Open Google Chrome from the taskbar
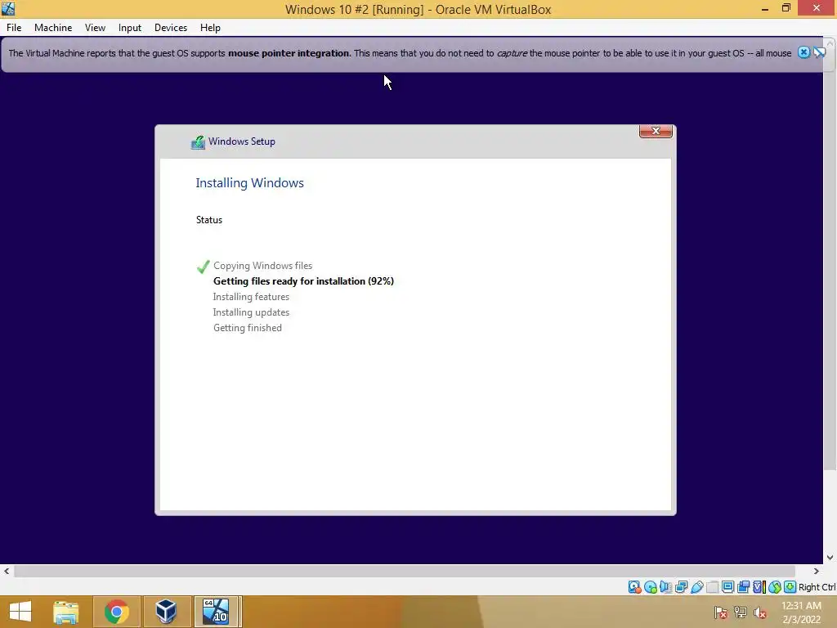Image resolution: width=837 pixels, height=628 pixels. click(x=116, y=612)
